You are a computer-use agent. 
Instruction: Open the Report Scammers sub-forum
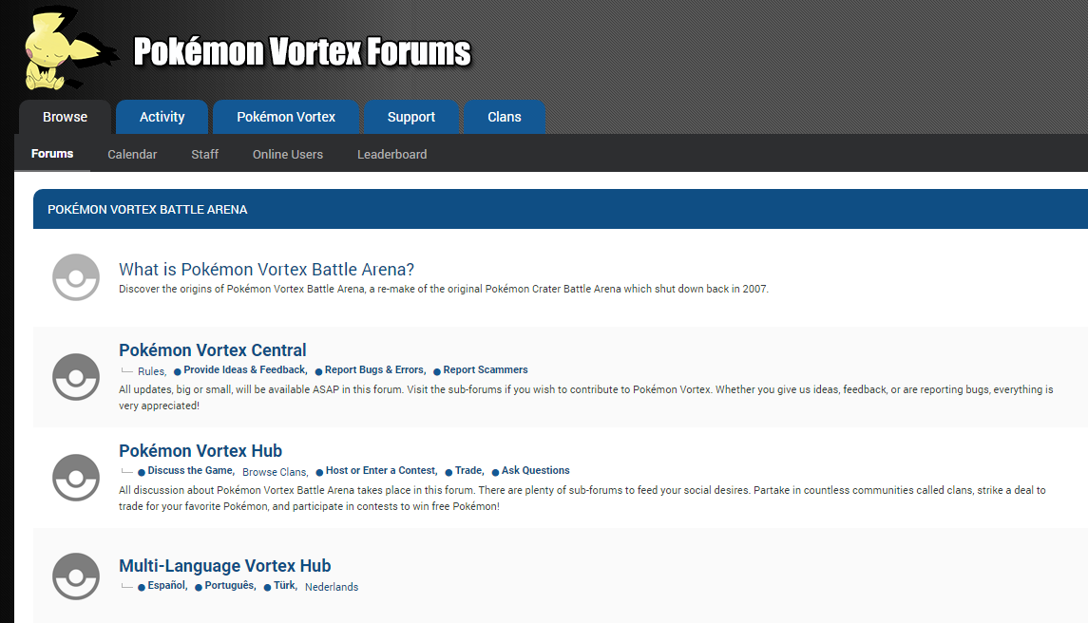tap(486, 369)
